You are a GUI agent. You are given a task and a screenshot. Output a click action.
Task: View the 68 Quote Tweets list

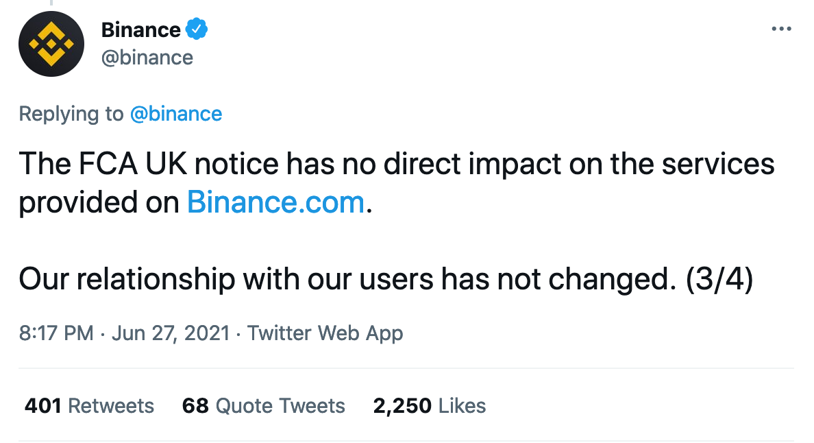[x=263, y=405]
